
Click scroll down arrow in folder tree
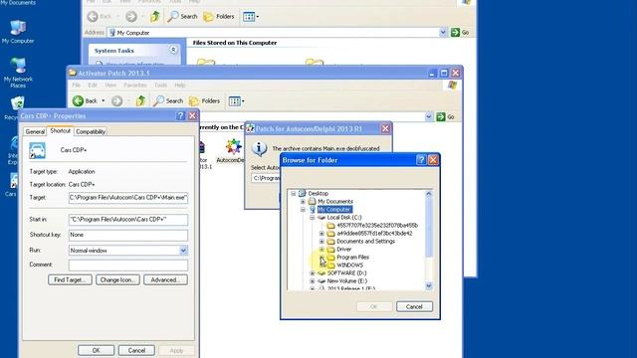[429, 286]
